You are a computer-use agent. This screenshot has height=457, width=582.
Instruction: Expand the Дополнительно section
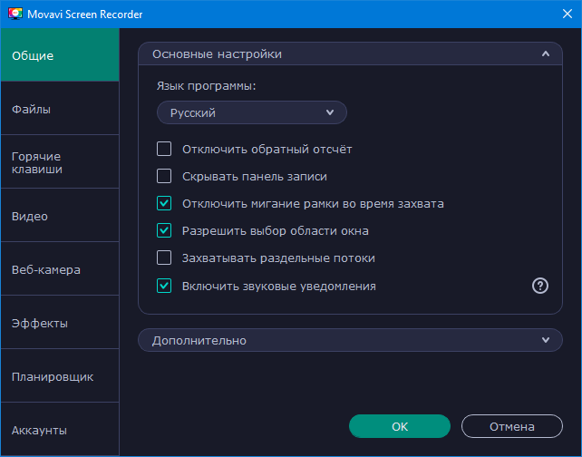point(545,340)
